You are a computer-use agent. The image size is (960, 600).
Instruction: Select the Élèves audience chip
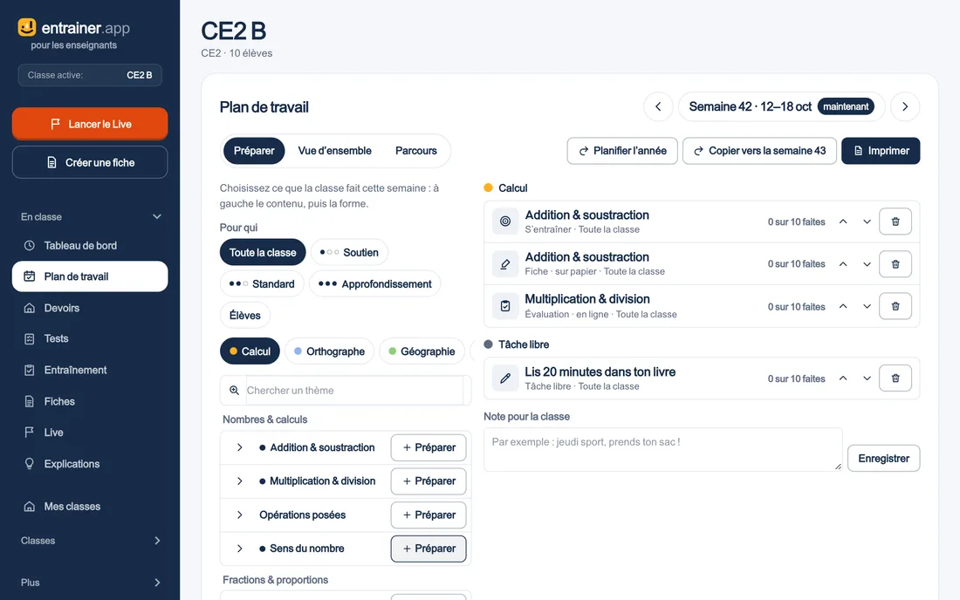245,315
